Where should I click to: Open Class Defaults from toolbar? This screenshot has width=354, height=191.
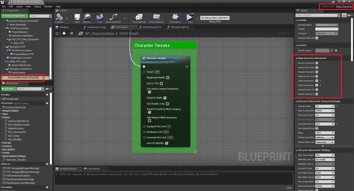pos(156,18)
